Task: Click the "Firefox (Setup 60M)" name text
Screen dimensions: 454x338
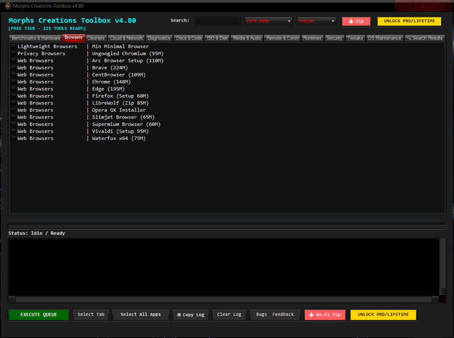Action: tap(120, 96)
